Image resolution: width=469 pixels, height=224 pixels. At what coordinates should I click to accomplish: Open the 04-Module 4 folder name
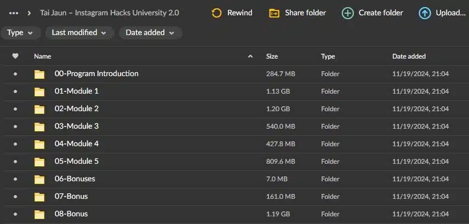click(77, 144)
